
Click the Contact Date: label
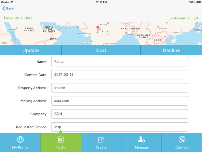pos(36,75)
